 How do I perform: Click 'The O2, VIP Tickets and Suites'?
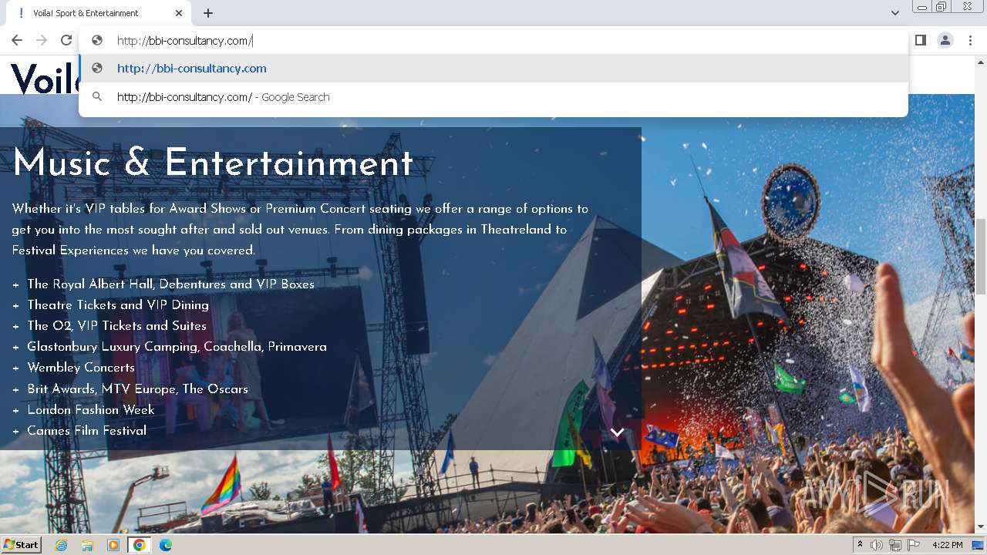coord(117,325)
